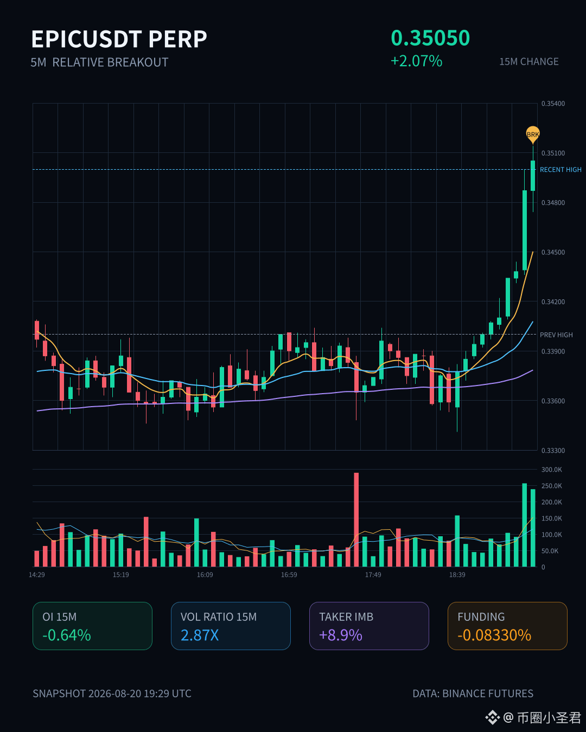Viewport: 586px width, 732px height.
Task: Click volume axis label 100.0K
Action: point(552,535)
